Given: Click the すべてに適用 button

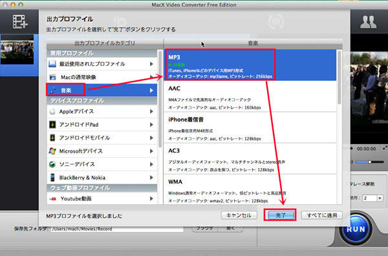Looking at the screenshot, I should pyautogui.click(x=321, y=215).
